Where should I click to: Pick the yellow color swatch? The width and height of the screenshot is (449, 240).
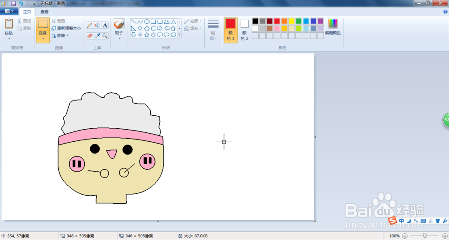tap(291, 21)
